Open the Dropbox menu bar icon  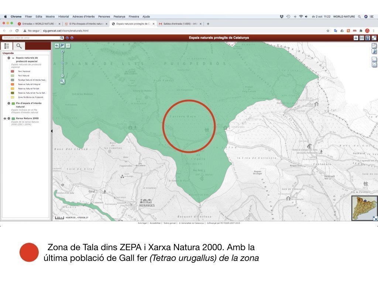pos(281,17)
